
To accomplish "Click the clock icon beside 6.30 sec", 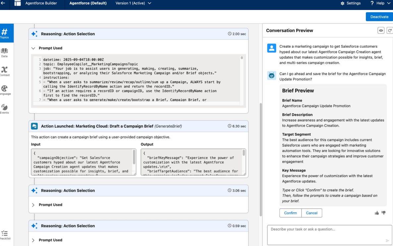I will tap(229, 126).
